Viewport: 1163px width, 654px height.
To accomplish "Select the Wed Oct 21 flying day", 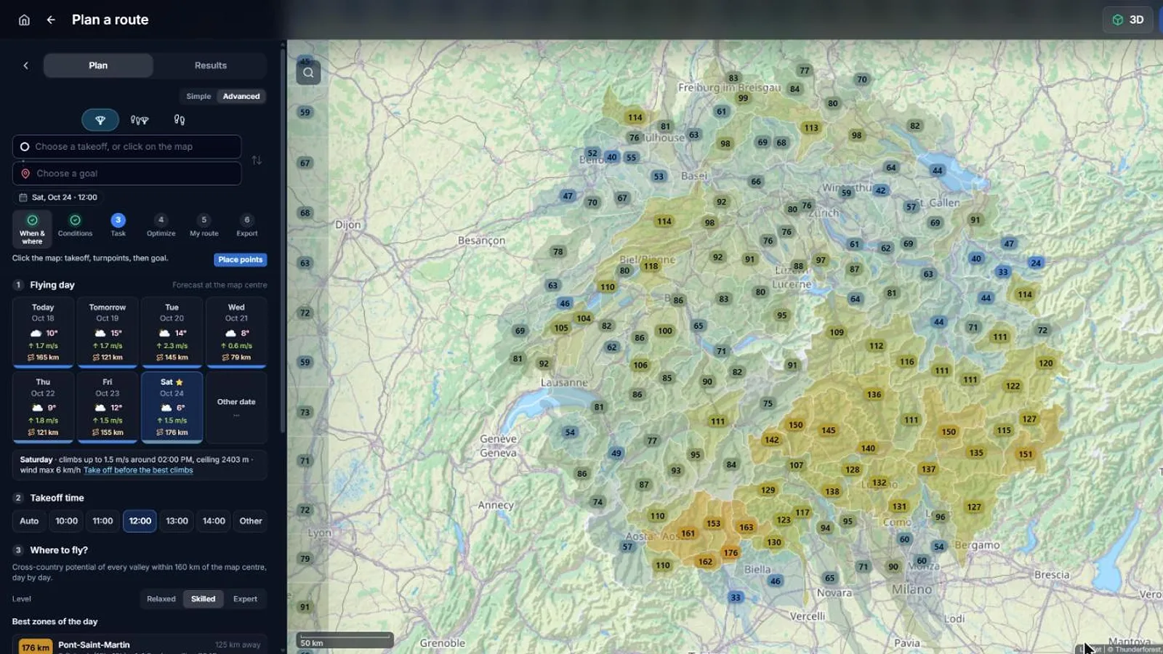I will tap(236, 332).
